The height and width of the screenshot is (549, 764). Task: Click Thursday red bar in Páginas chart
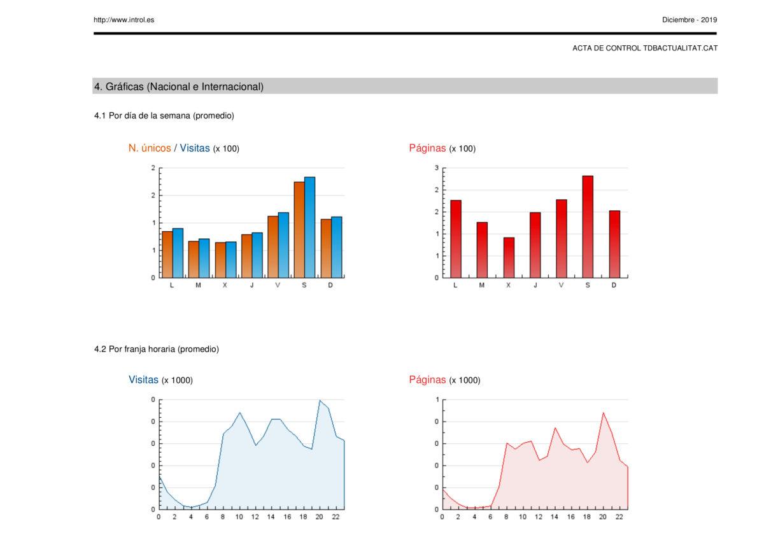pos(535,245)
